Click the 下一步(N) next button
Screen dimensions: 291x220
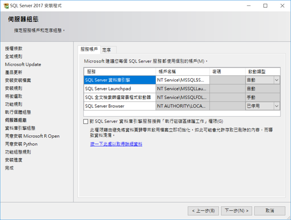point(237,211)
